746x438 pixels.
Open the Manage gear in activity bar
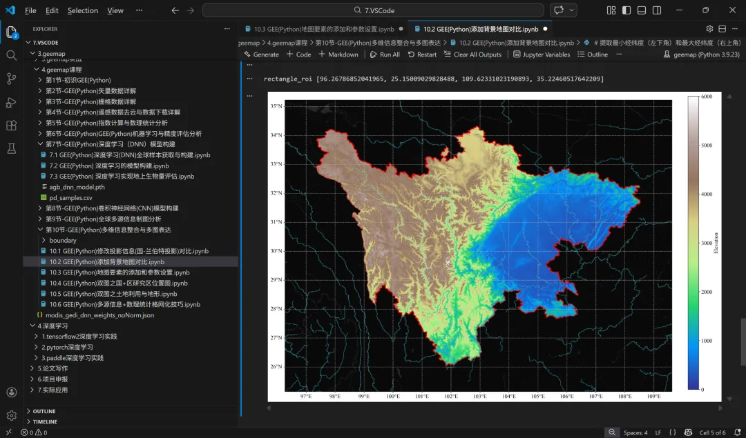(x=12, y=415)
